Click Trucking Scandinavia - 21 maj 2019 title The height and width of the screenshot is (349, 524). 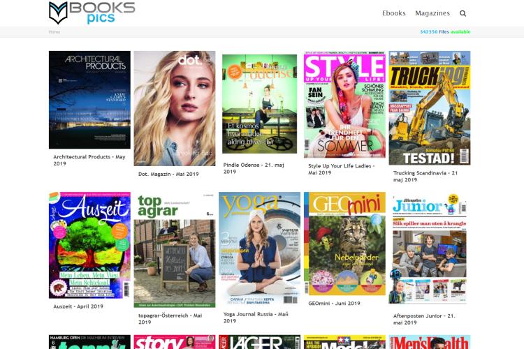click(425, 177)
